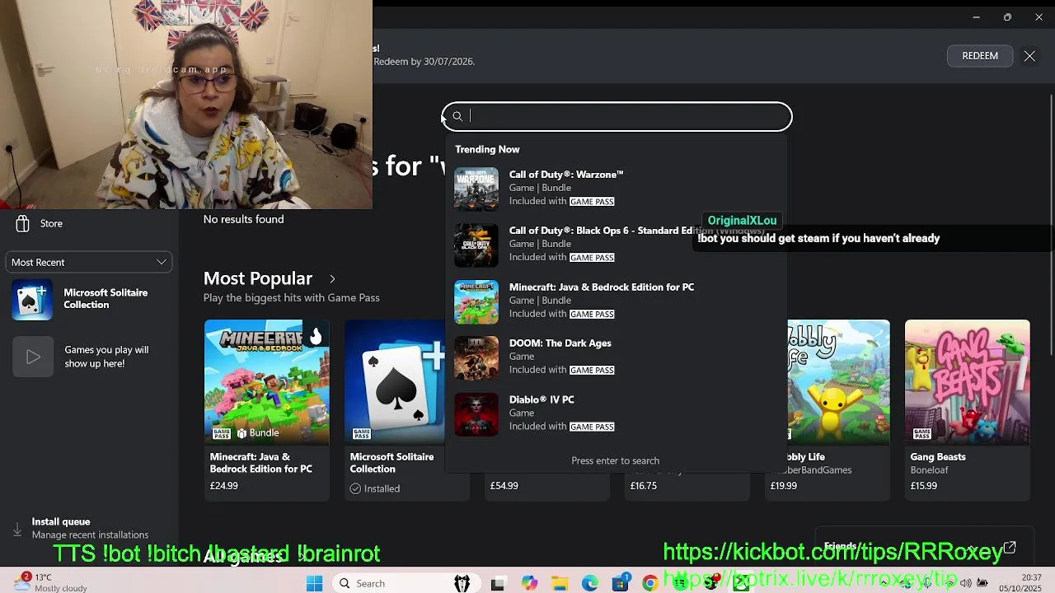Click the £15.99 price on Gang Beasts

pyautogui.click(x=924, y=486)
